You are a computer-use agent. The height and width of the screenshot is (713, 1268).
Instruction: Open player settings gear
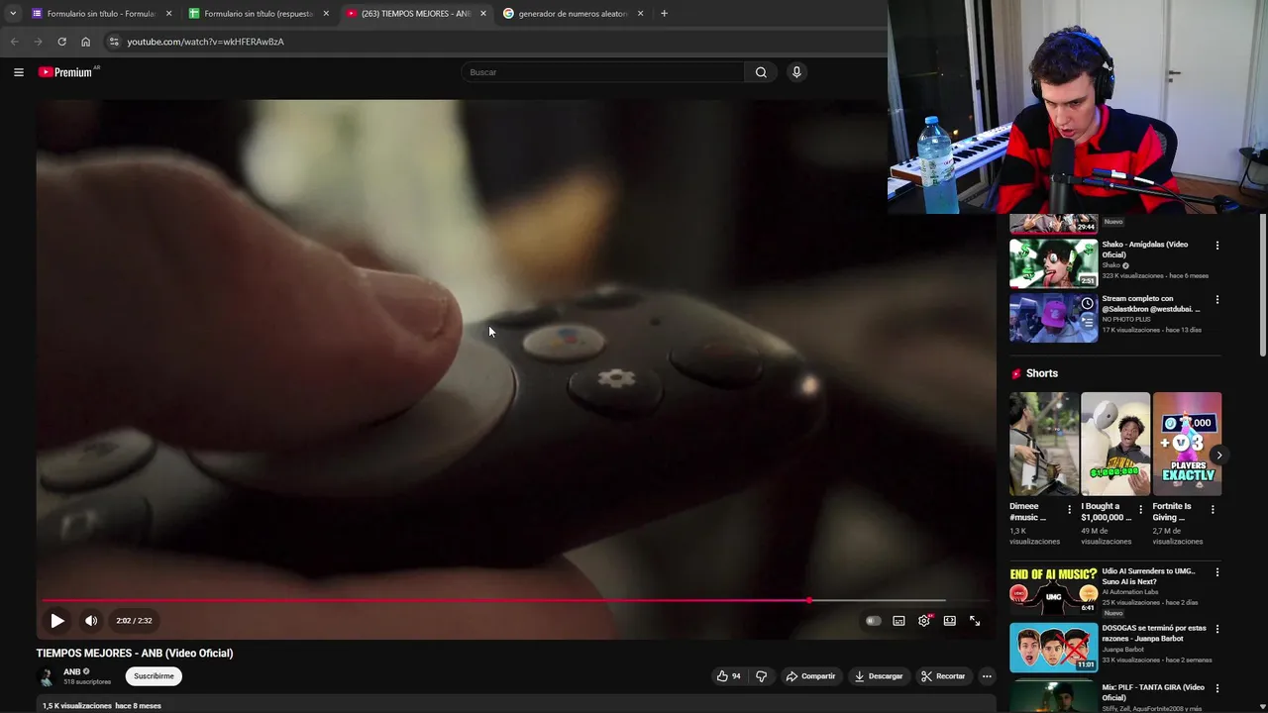pyautogui.click(x=924, y=621)
